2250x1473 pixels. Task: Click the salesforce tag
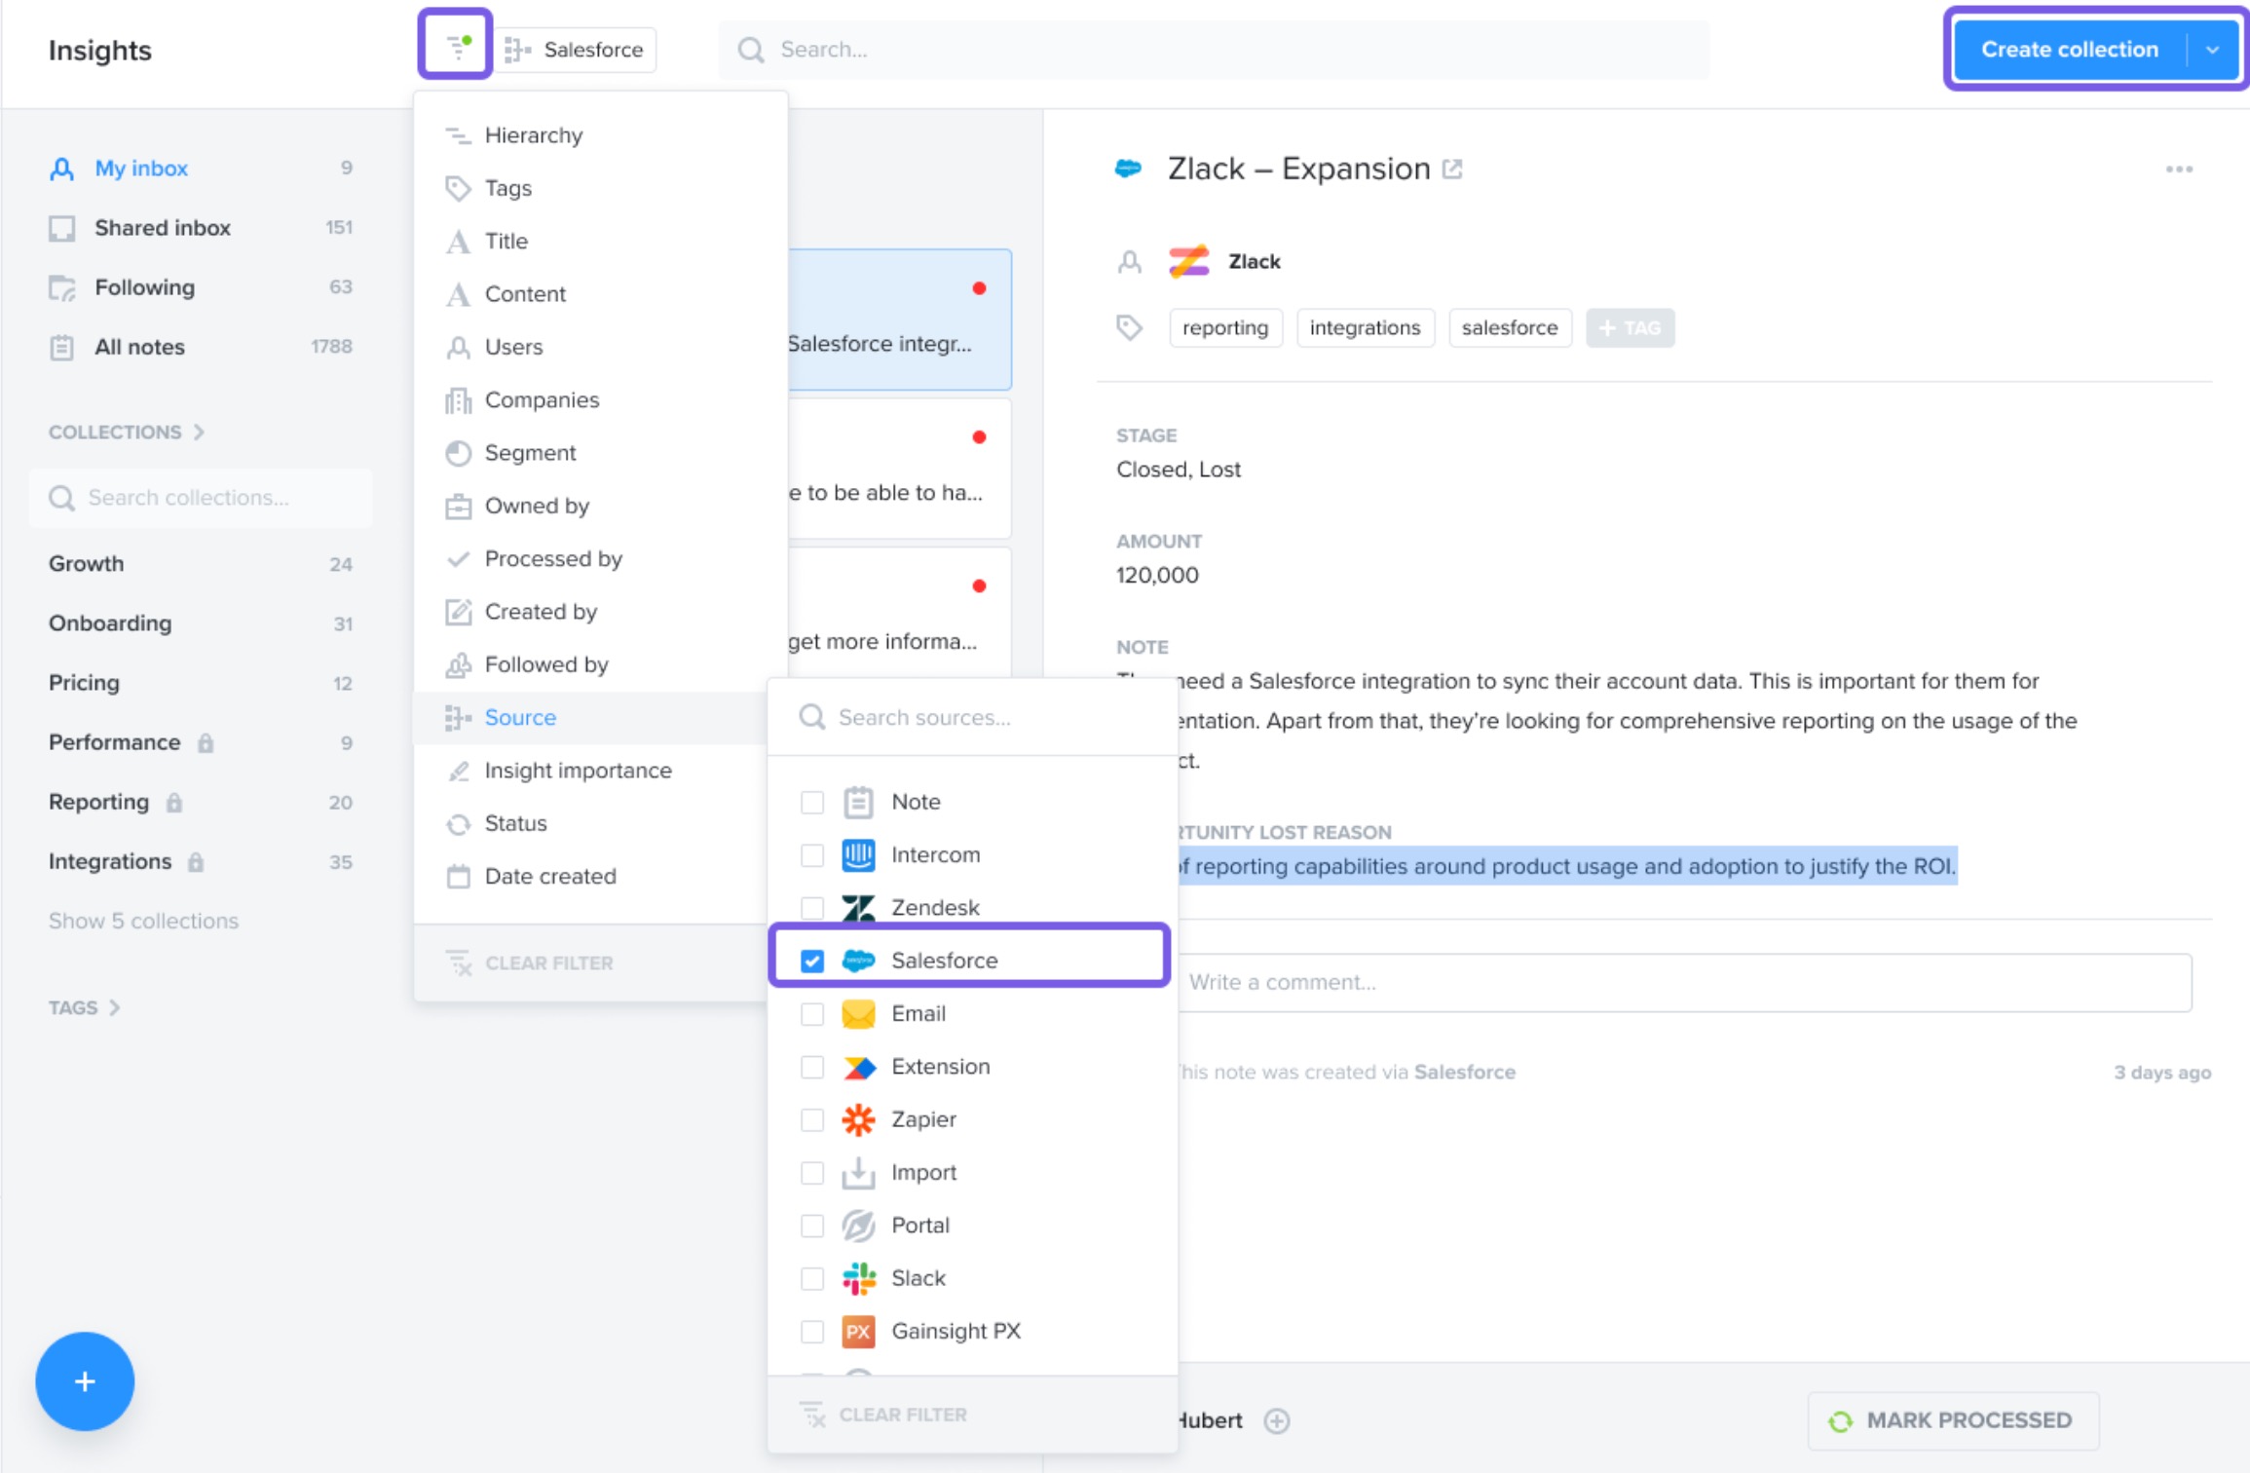1510,327
